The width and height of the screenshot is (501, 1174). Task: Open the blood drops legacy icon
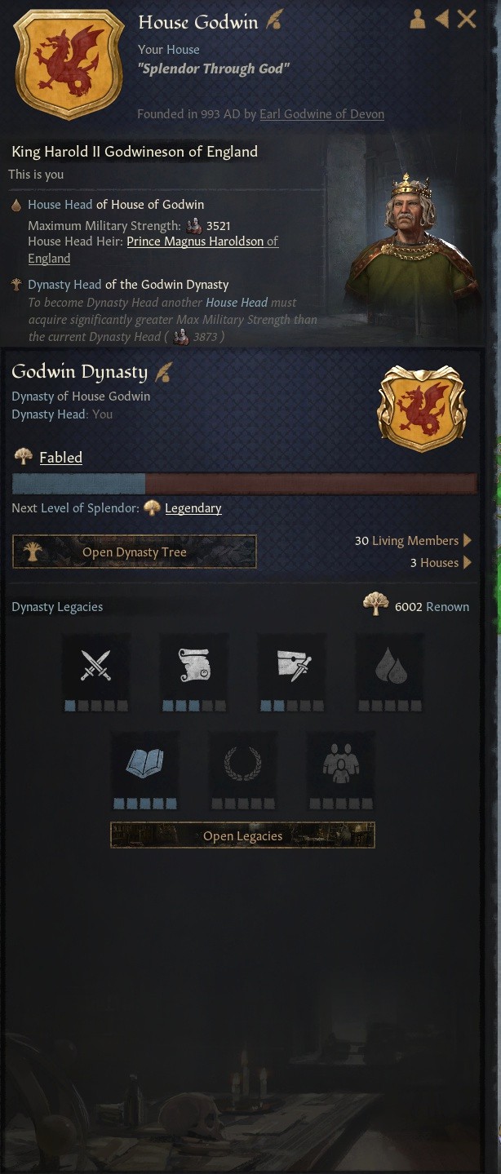point(389,666)
